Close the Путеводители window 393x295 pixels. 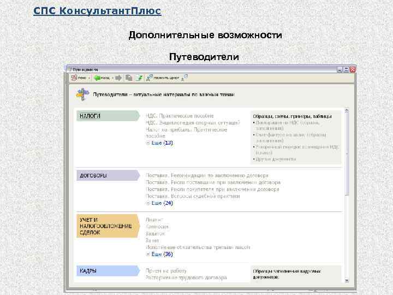tap(353, 69)
